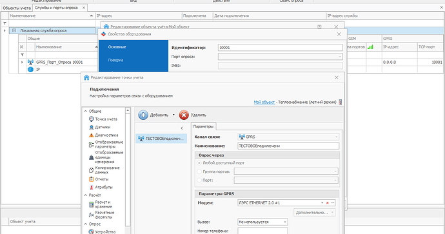This screenshot has height=234, width=445.
Task: Click the sidebar scrollbar up arrow
Action: click(128, 110)
